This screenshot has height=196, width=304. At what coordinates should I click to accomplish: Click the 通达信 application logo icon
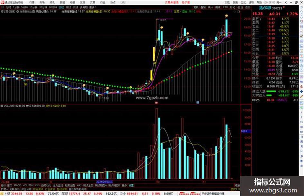pyautogui.click(x=2, y=2)
